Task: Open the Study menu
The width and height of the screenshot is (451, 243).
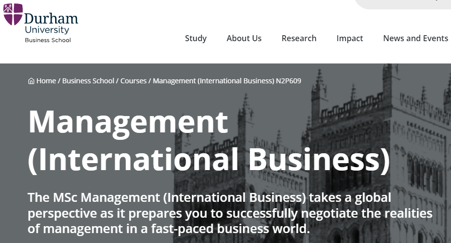Action: [x=196, y=38]
